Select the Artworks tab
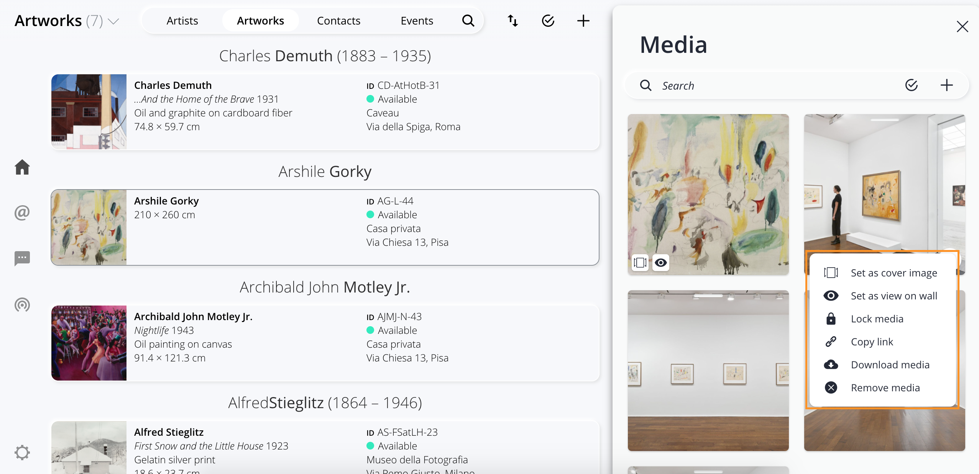 pos(260,21)
